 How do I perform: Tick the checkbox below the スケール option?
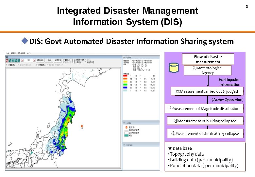coord(86,62)
